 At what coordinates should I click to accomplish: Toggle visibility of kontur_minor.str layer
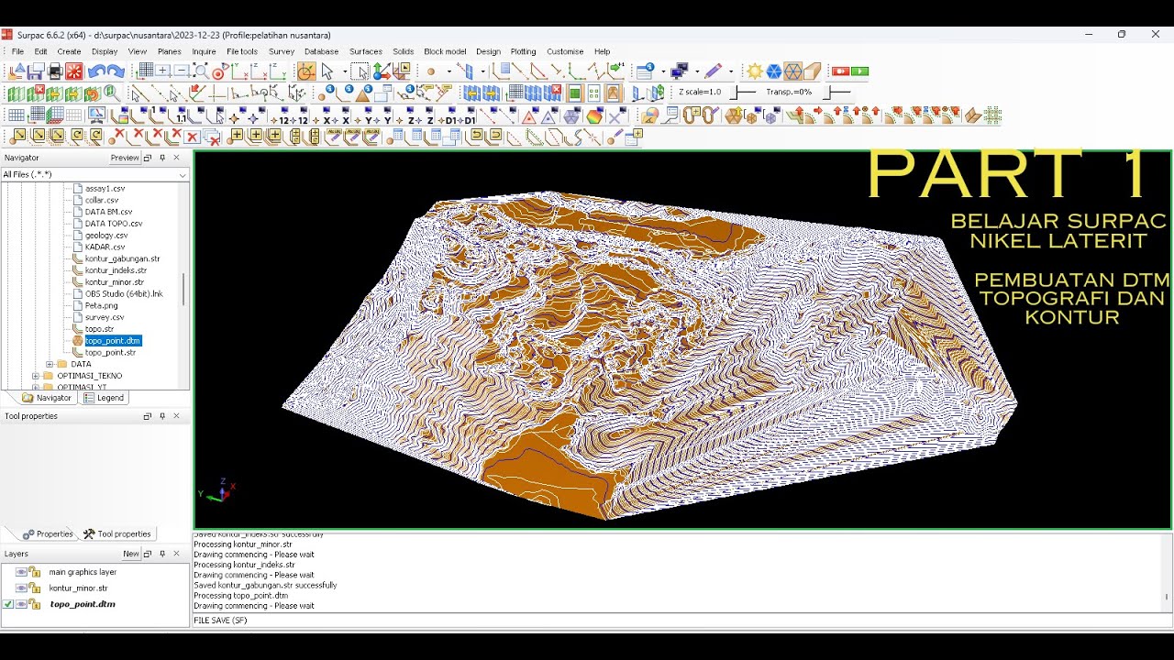(21, 588)
